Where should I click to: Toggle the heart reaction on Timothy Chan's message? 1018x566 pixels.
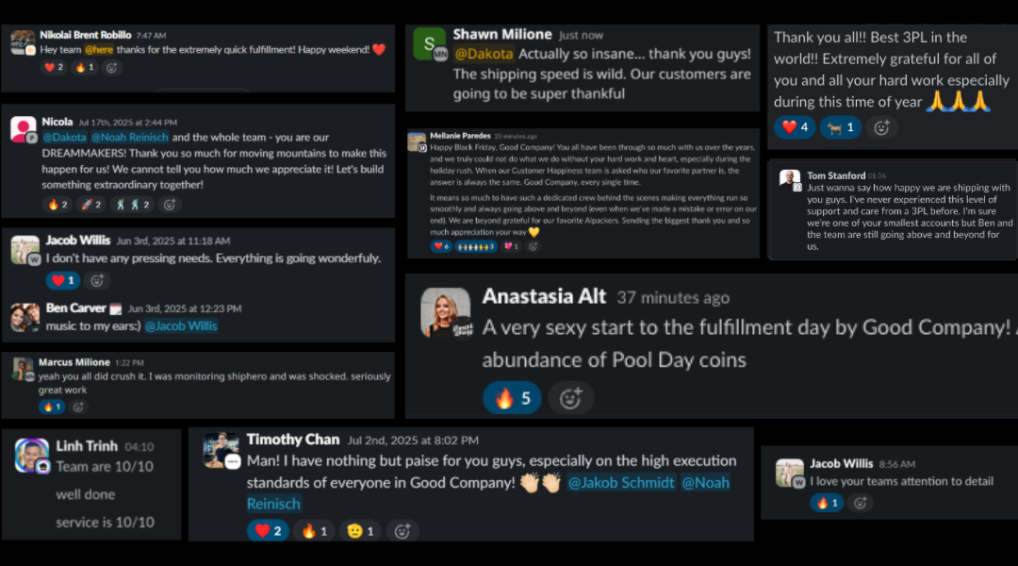pyautogui.click(x=267, y=530)
